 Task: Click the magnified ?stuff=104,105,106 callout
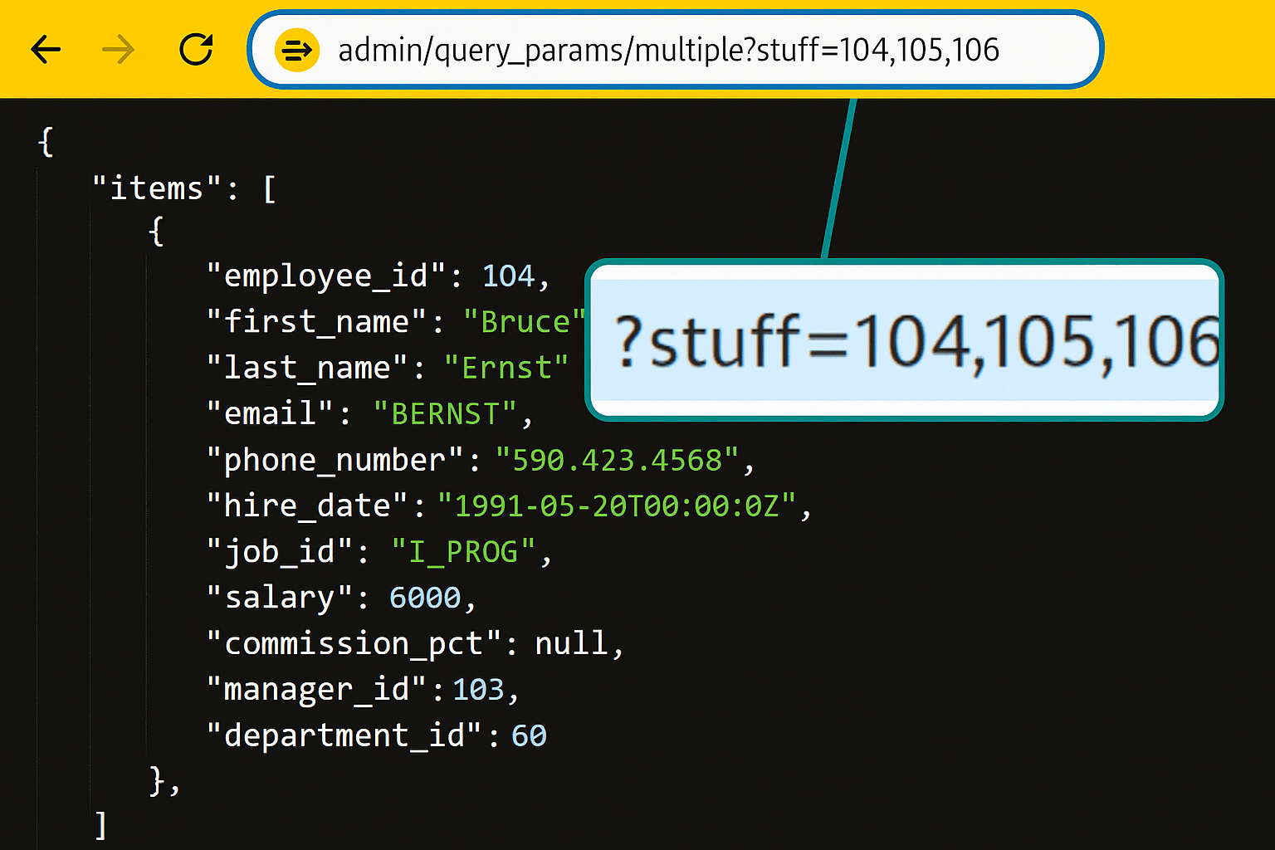pos(904,340)
